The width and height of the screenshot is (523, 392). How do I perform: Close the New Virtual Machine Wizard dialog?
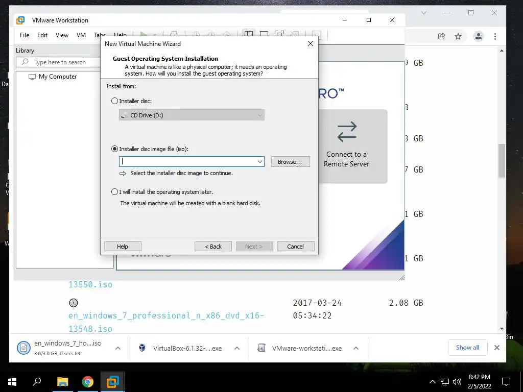click(310, 44)
